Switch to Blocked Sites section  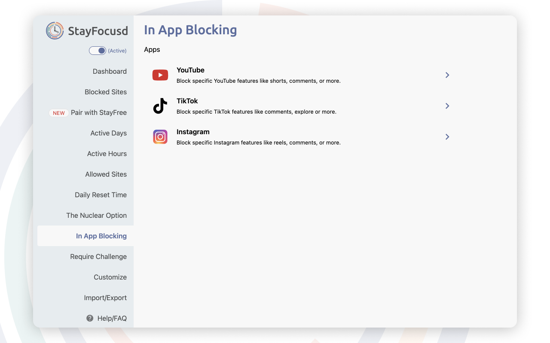105,92
